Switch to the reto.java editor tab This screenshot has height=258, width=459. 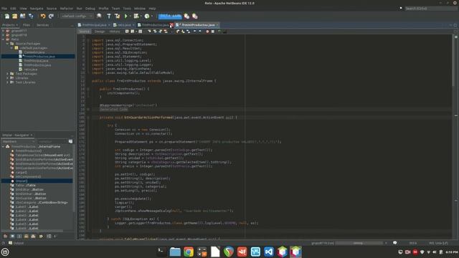point(124,25)
